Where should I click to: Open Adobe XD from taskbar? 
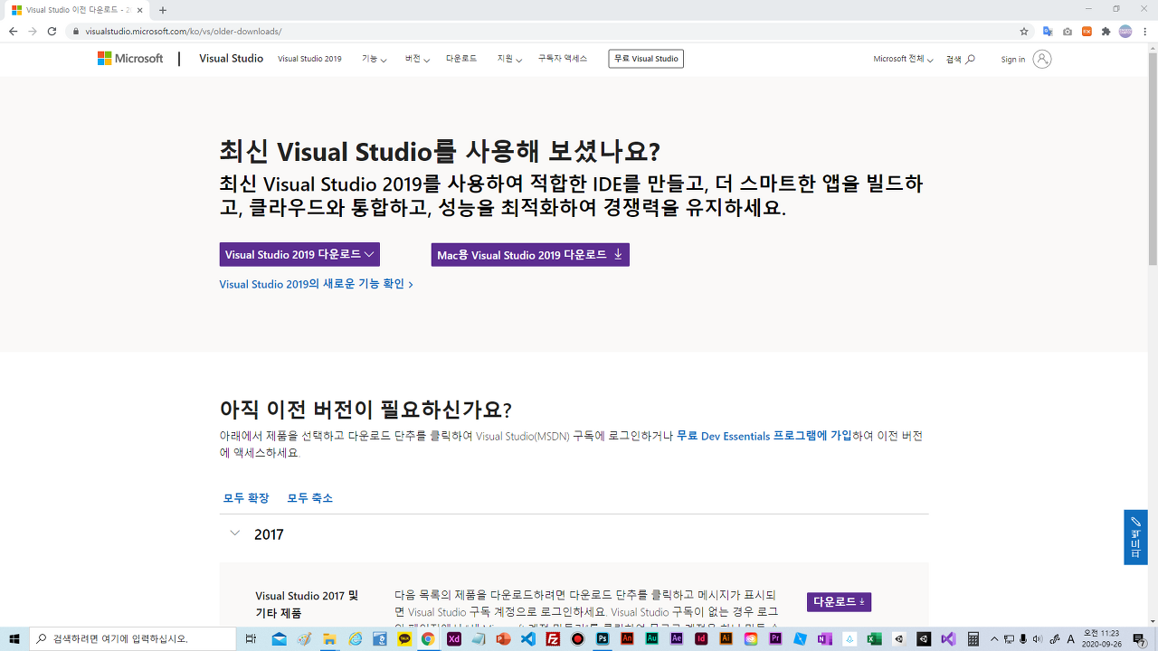454,638
